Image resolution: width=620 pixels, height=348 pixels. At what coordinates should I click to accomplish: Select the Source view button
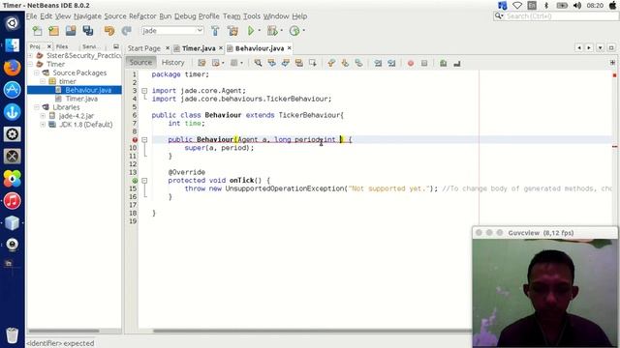click(x=140, y=62)
